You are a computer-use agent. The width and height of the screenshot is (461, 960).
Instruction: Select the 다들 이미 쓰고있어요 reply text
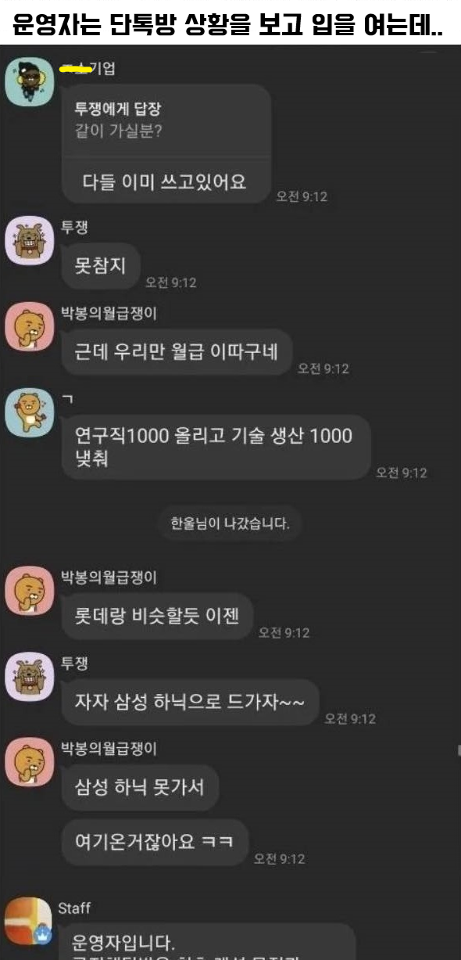(x=164, y=182)
